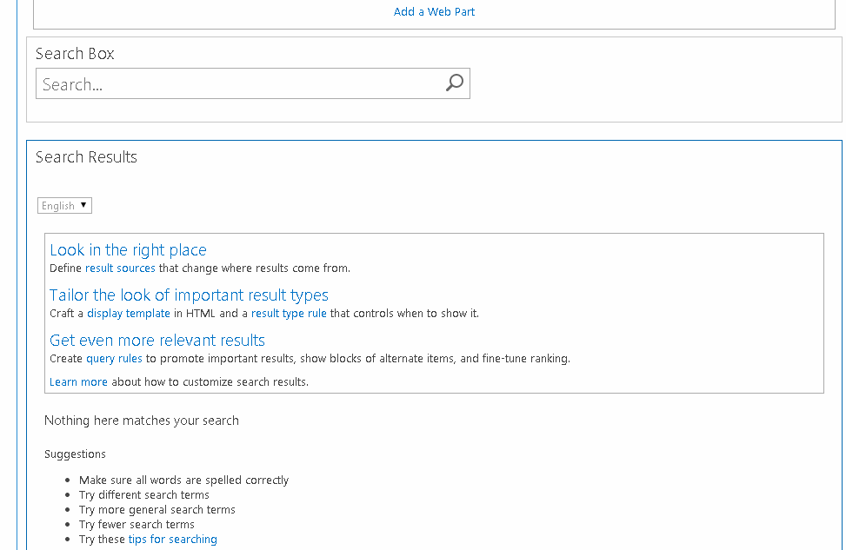Click 'Try more general search terms' suggestion
The width and height of the screenshot is (846, 550).
157,509
